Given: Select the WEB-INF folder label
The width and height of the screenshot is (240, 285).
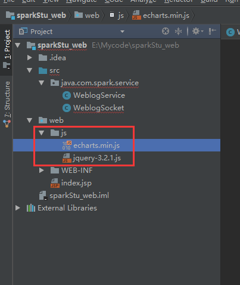Looking at the screenshot, I should [77, 171].
